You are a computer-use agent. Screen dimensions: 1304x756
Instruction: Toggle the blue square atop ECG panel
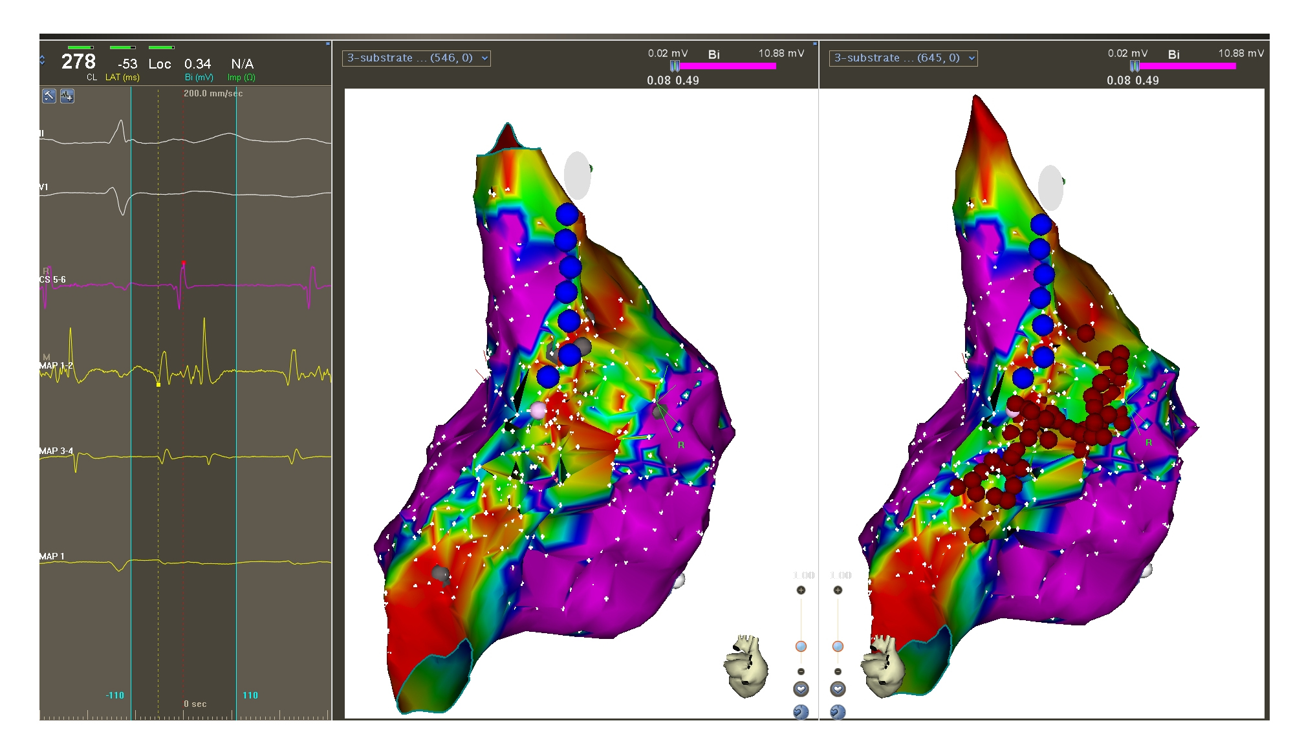[328, 43]
